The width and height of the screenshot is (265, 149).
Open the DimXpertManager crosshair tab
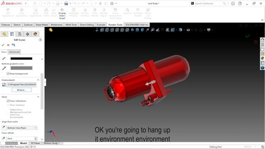[x=27, y=34]
